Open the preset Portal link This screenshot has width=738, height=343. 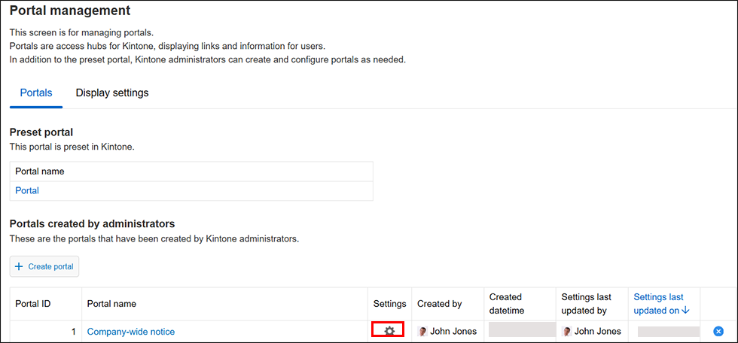27,191
